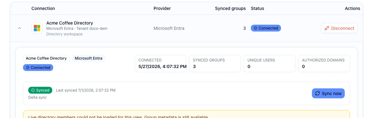Click the UNIQUE USERS stat card
The image size is (373, 118).
click(x=269, y=63)
